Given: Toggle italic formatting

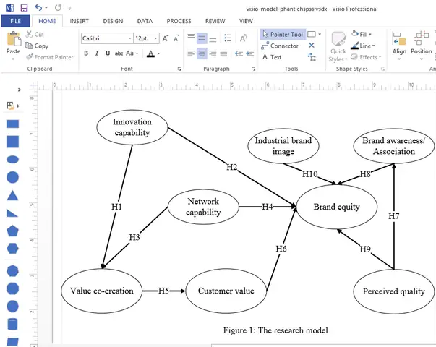Looking at the screenshot, I should coord(97,53).
